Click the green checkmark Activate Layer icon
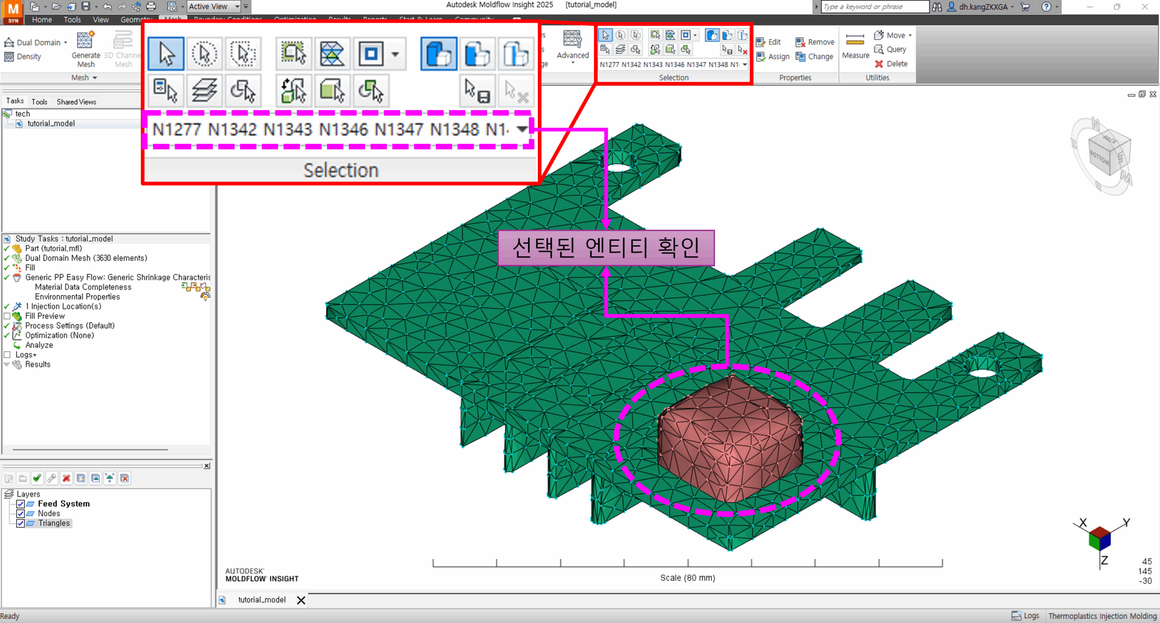 pos(37,478)
